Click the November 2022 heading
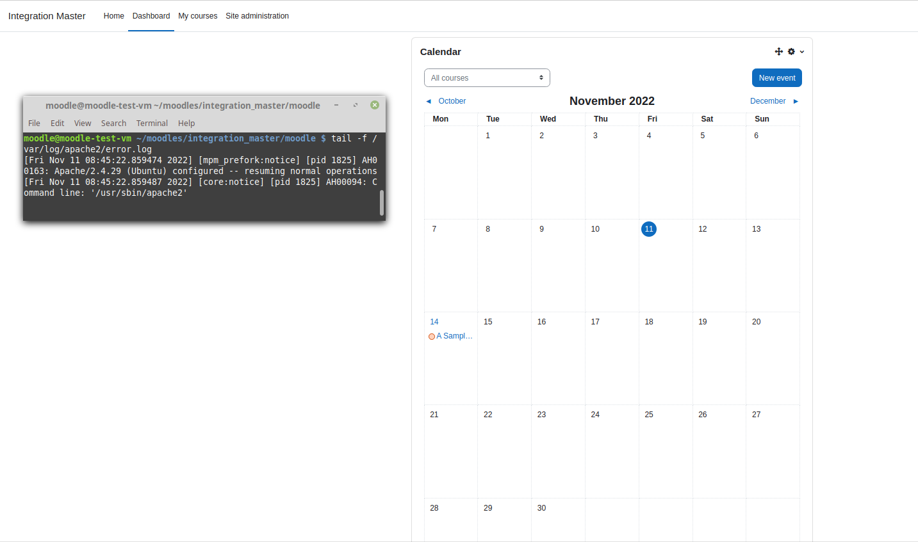This screenshot has height=542, width=918. (x=612, y=101)
